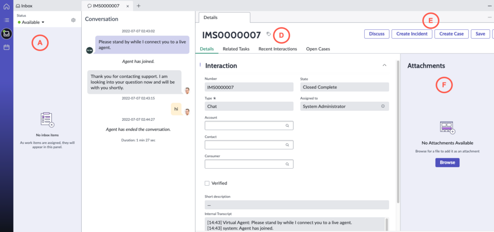Switch to Recent Interactions tab

click(278, 49)
